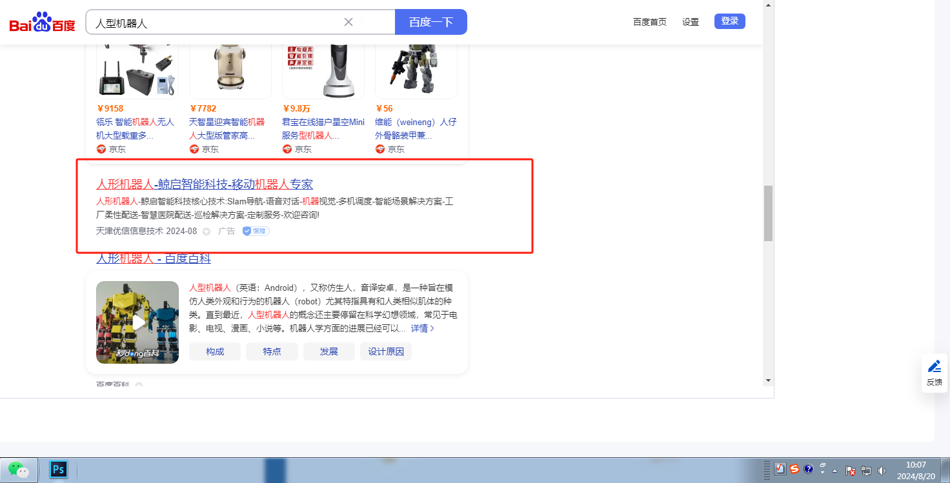This screenshot has width=950, height=483.
Task: Open the 人形机器人-鲸启智能科技 ad result title
Action: coord(205,184)
